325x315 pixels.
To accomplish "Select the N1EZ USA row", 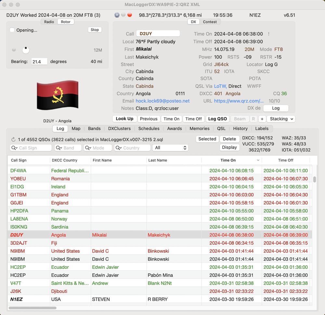I will coord(160,299).
